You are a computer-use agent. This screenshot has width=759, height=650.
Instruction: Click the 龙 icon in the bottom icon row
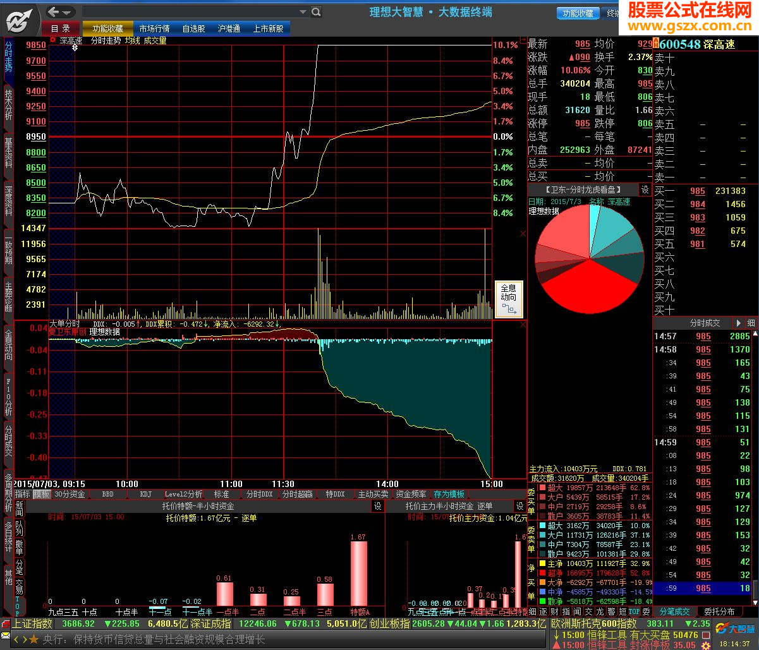(600, 611)
